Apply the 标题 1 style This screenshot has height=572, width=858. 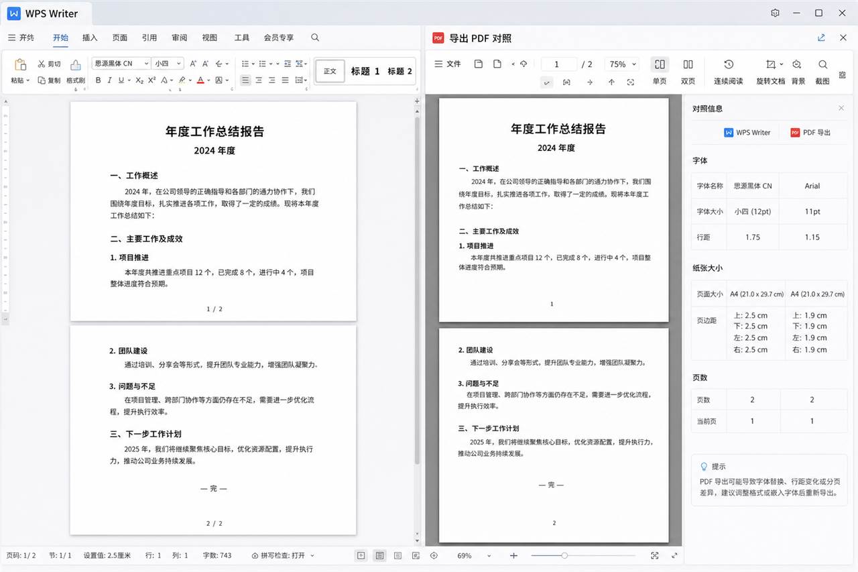[365, 71]
